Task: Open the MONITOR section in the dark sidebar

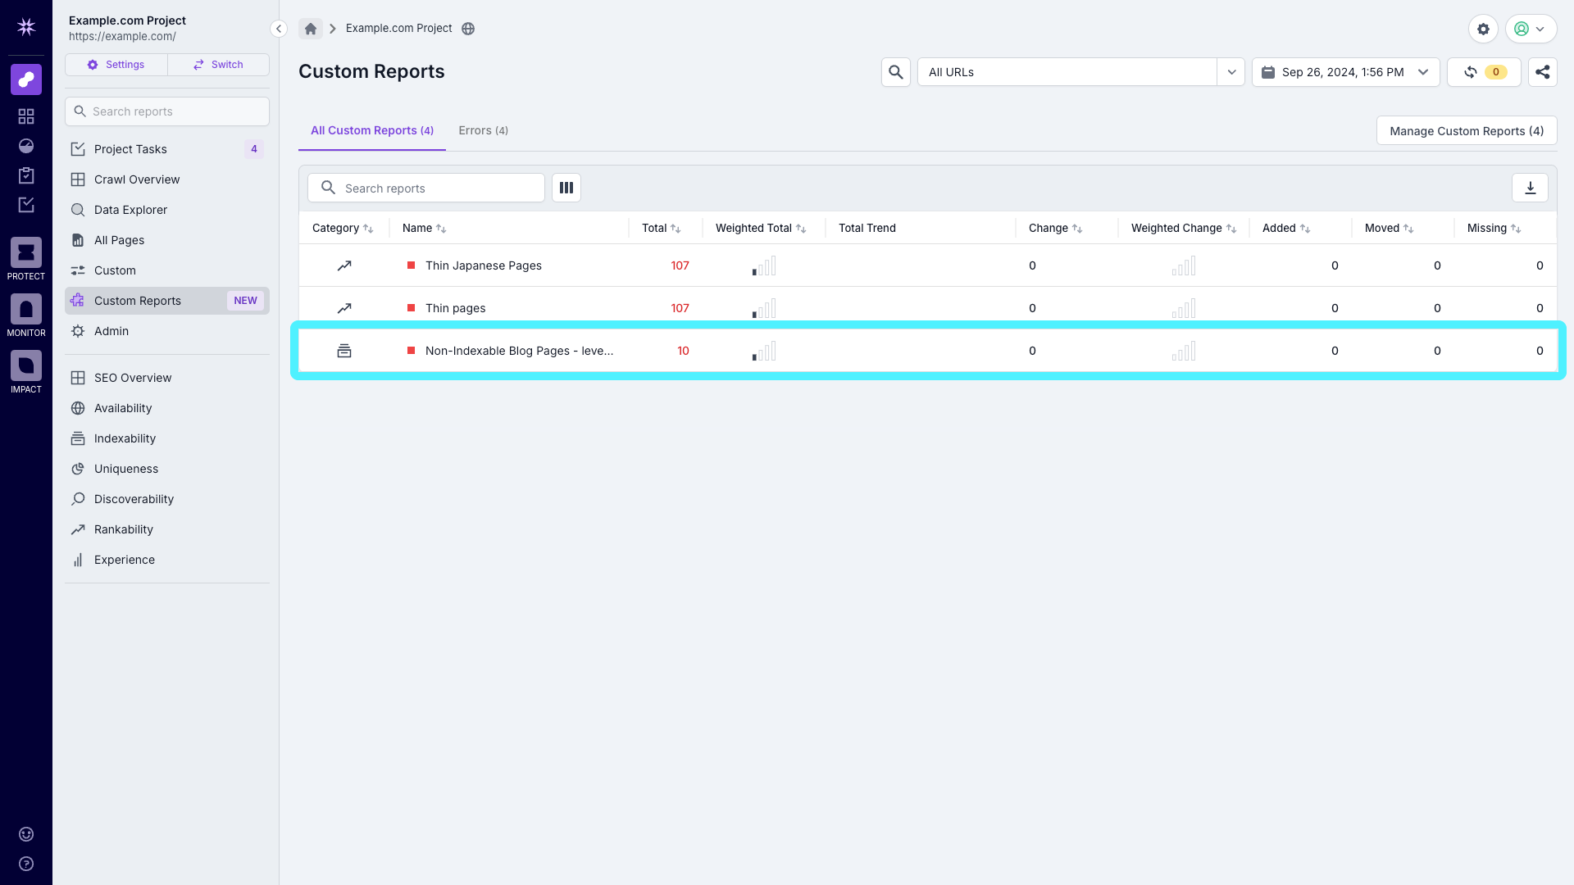Action: pyautogui.click(x=25, y=310)
